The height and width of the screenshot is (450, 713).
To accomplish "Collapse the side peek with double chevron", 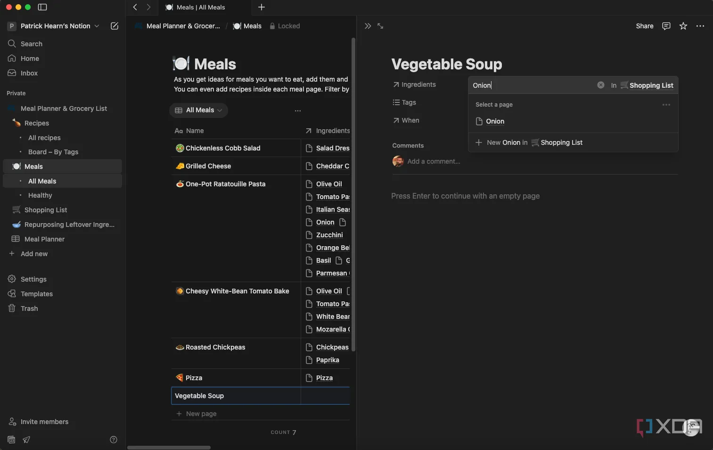I will pyautogui.click(x=368, y=26).
